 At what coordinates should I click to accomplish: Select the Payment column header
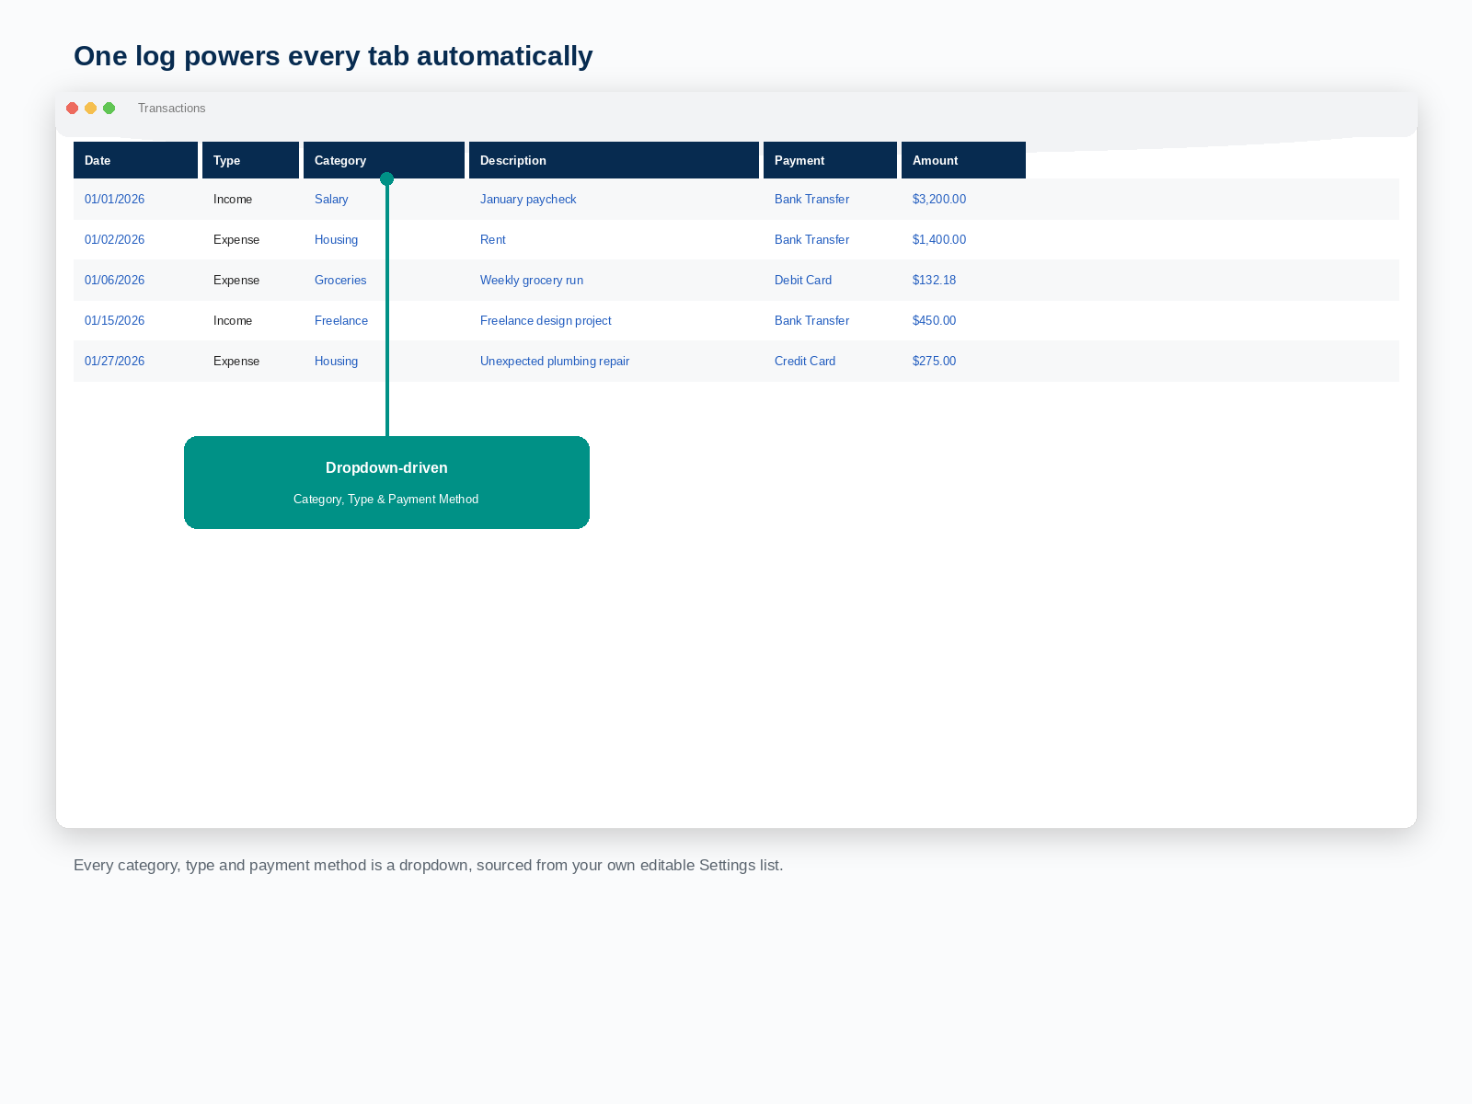[830, 160]
